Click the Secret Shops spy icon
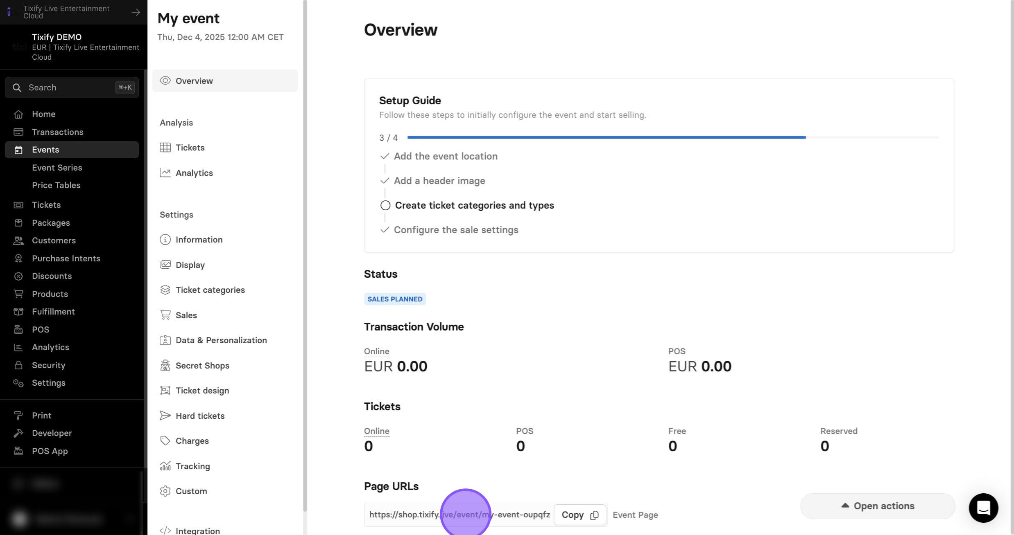The image size is (1014, 535). pyautogui.click(x=165, y=366)
